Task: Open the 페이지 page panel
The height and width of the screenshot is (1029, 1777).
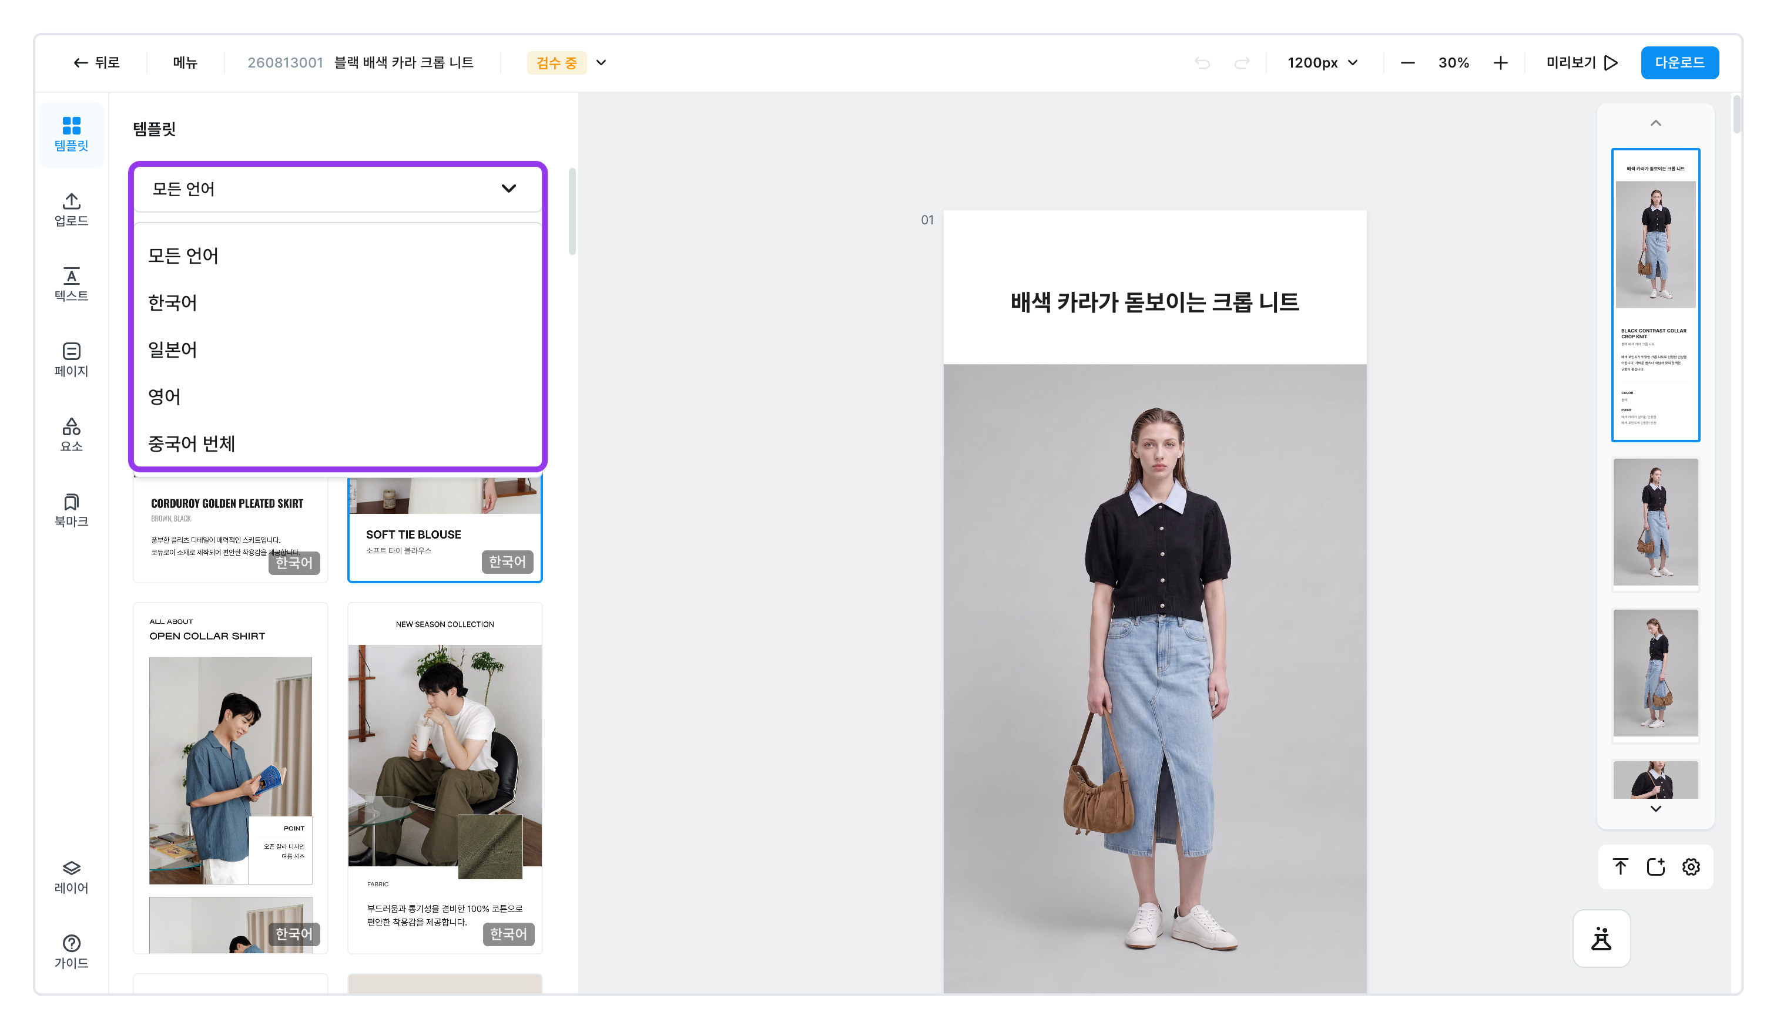Action: click(71, 360)
